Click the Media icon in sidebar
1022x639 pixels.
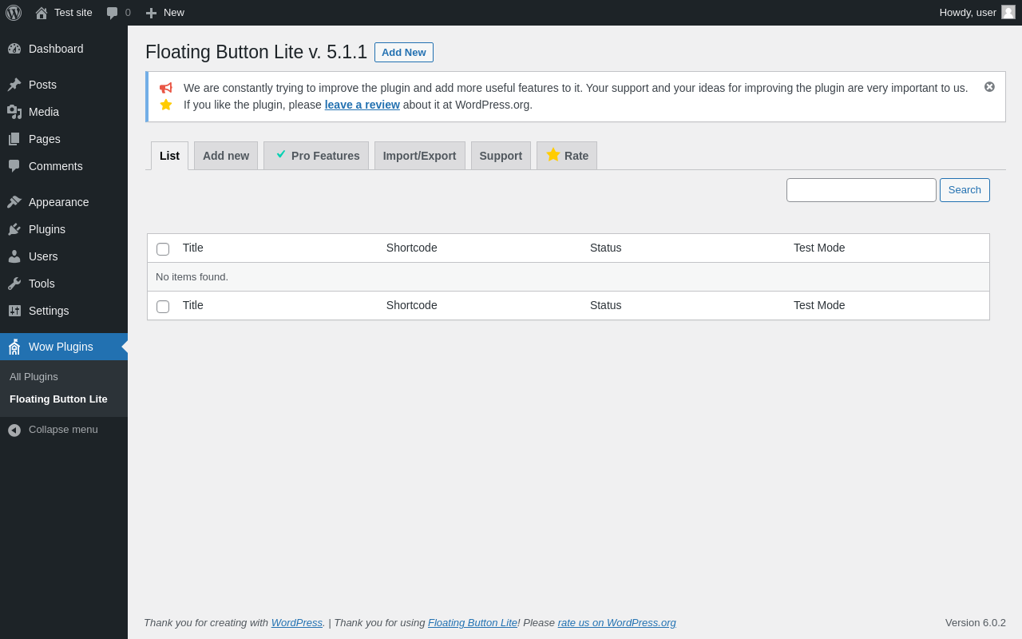(14, 112)
